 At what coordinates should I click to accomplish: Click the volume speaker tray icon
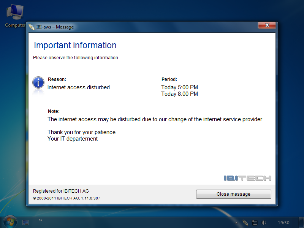(x=264, y=223)
